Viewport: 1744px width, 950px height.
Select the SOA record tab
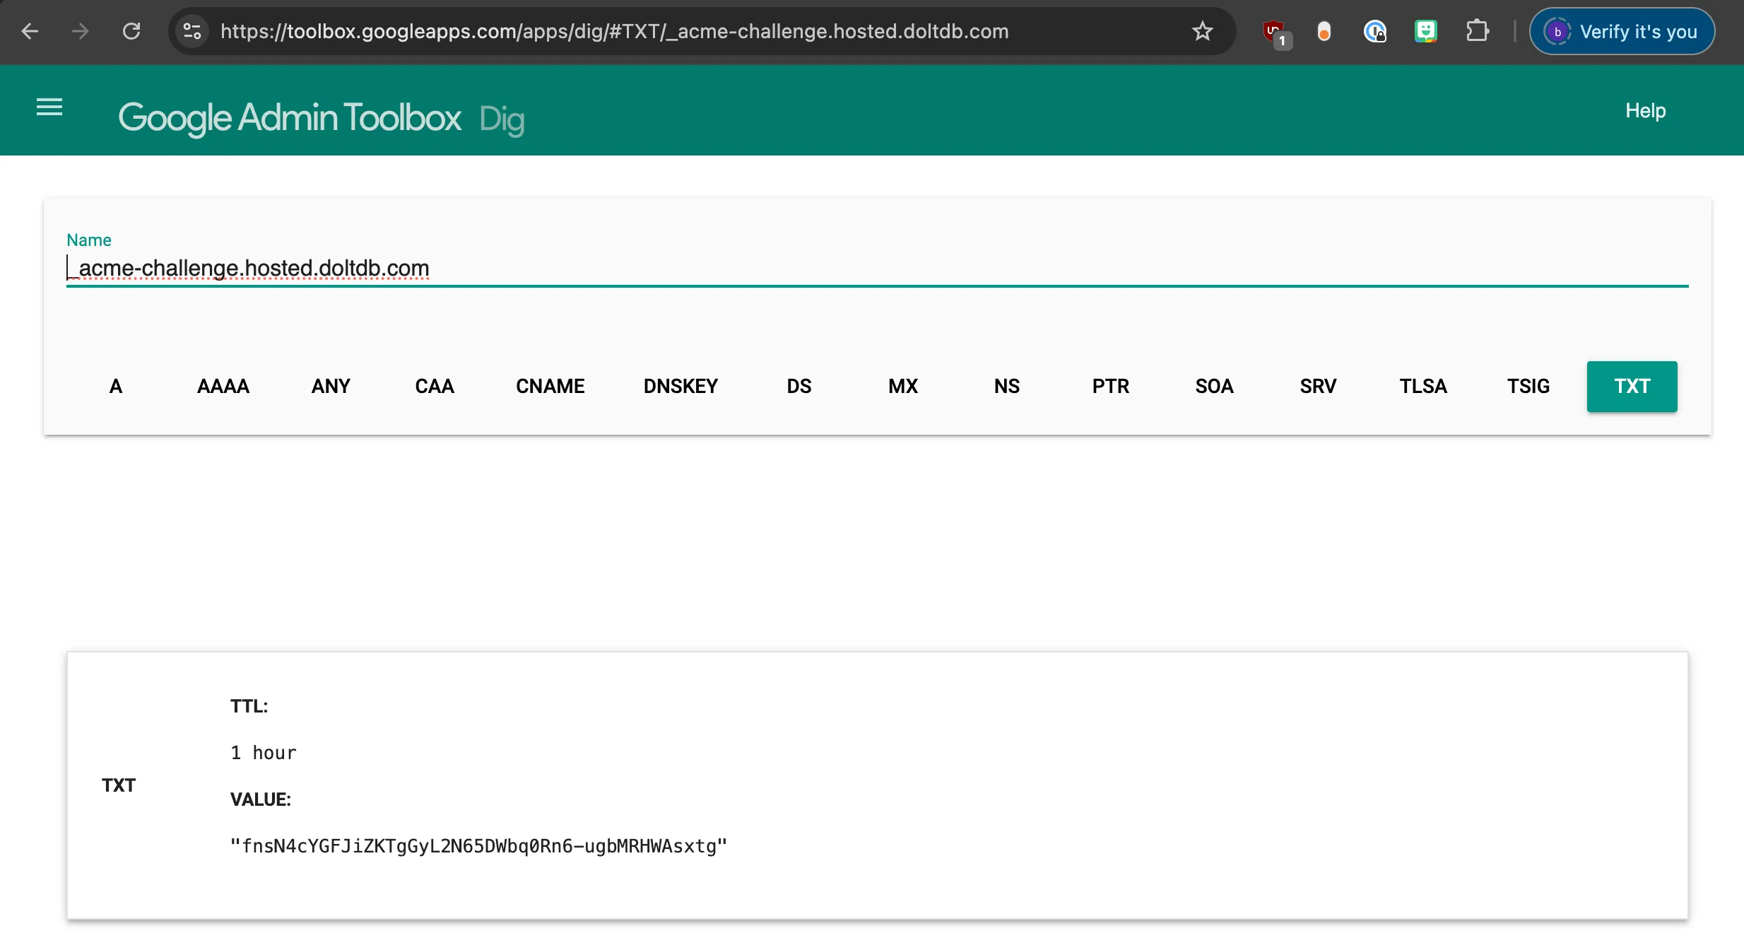coord(1214,386)
